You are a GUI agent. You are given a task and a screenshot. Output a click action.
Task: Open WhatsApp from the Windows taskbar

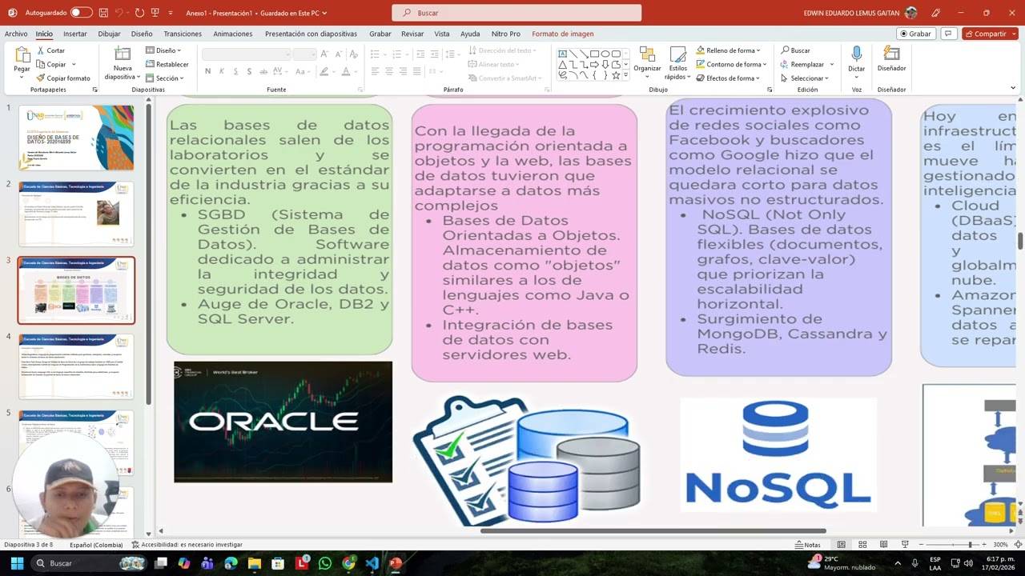(324, 563)
